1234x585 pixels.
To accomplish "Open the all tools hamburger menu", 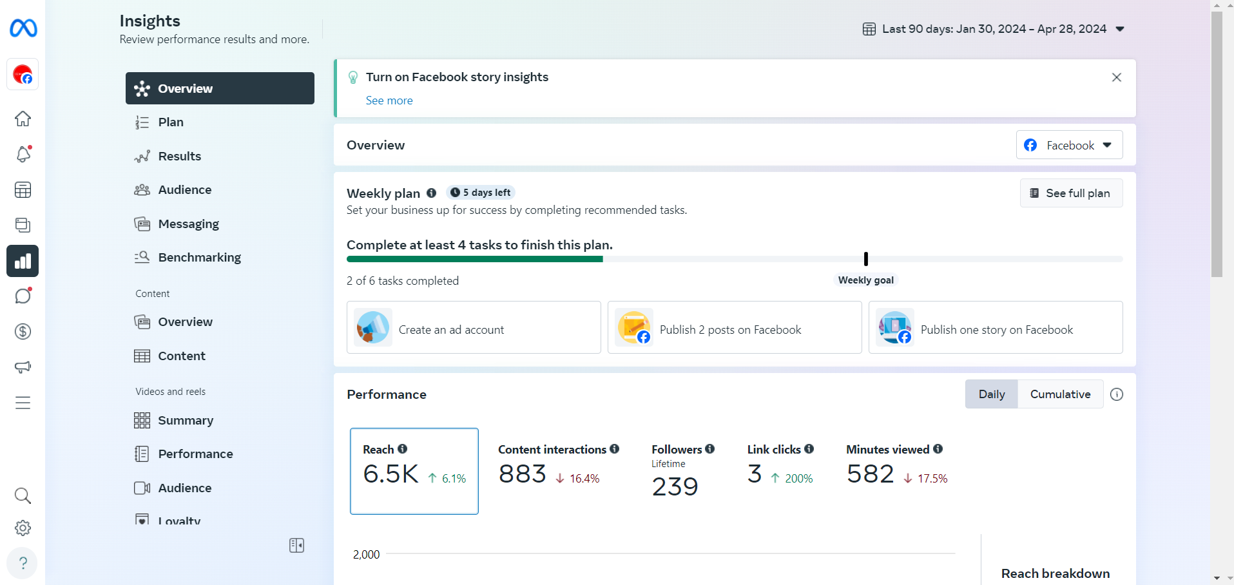I will [x=23, y=403].
